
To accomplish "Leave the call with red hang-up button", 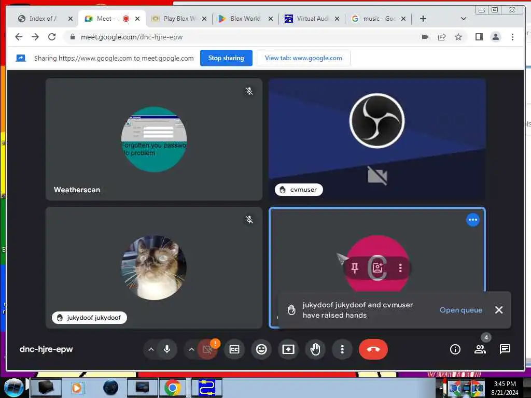I will (x=373, y=349).
